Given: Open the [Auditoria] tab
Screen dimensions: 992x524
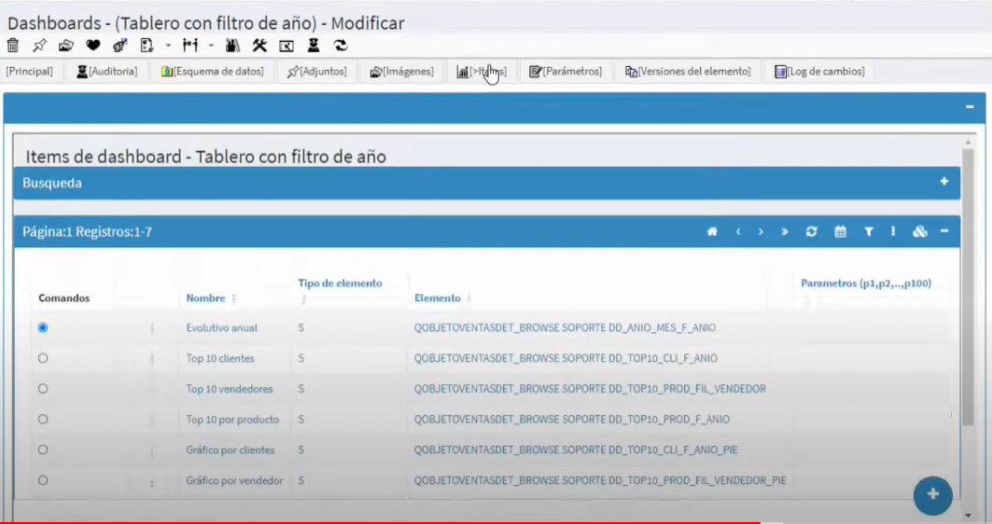Looking at the screenshot, I should click(x=107, y=72).
